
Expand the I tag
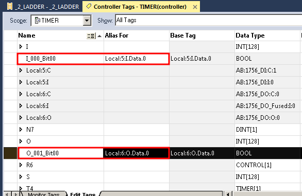(x=21, y=46)
